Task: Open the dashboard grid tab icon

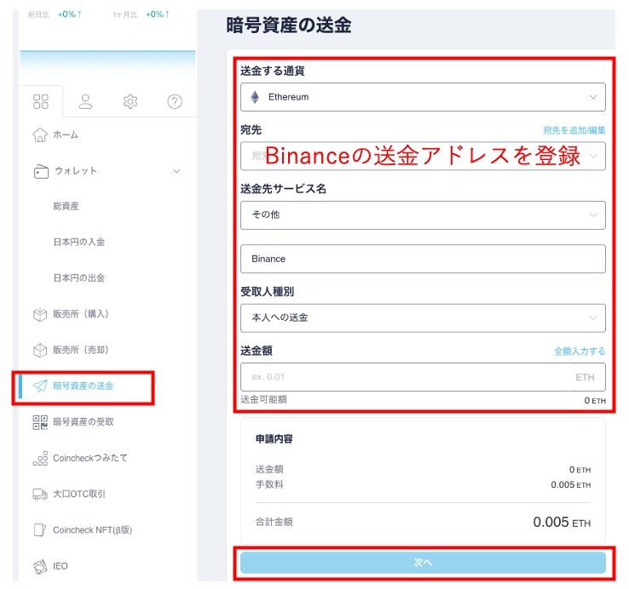Action: [41, 102]
